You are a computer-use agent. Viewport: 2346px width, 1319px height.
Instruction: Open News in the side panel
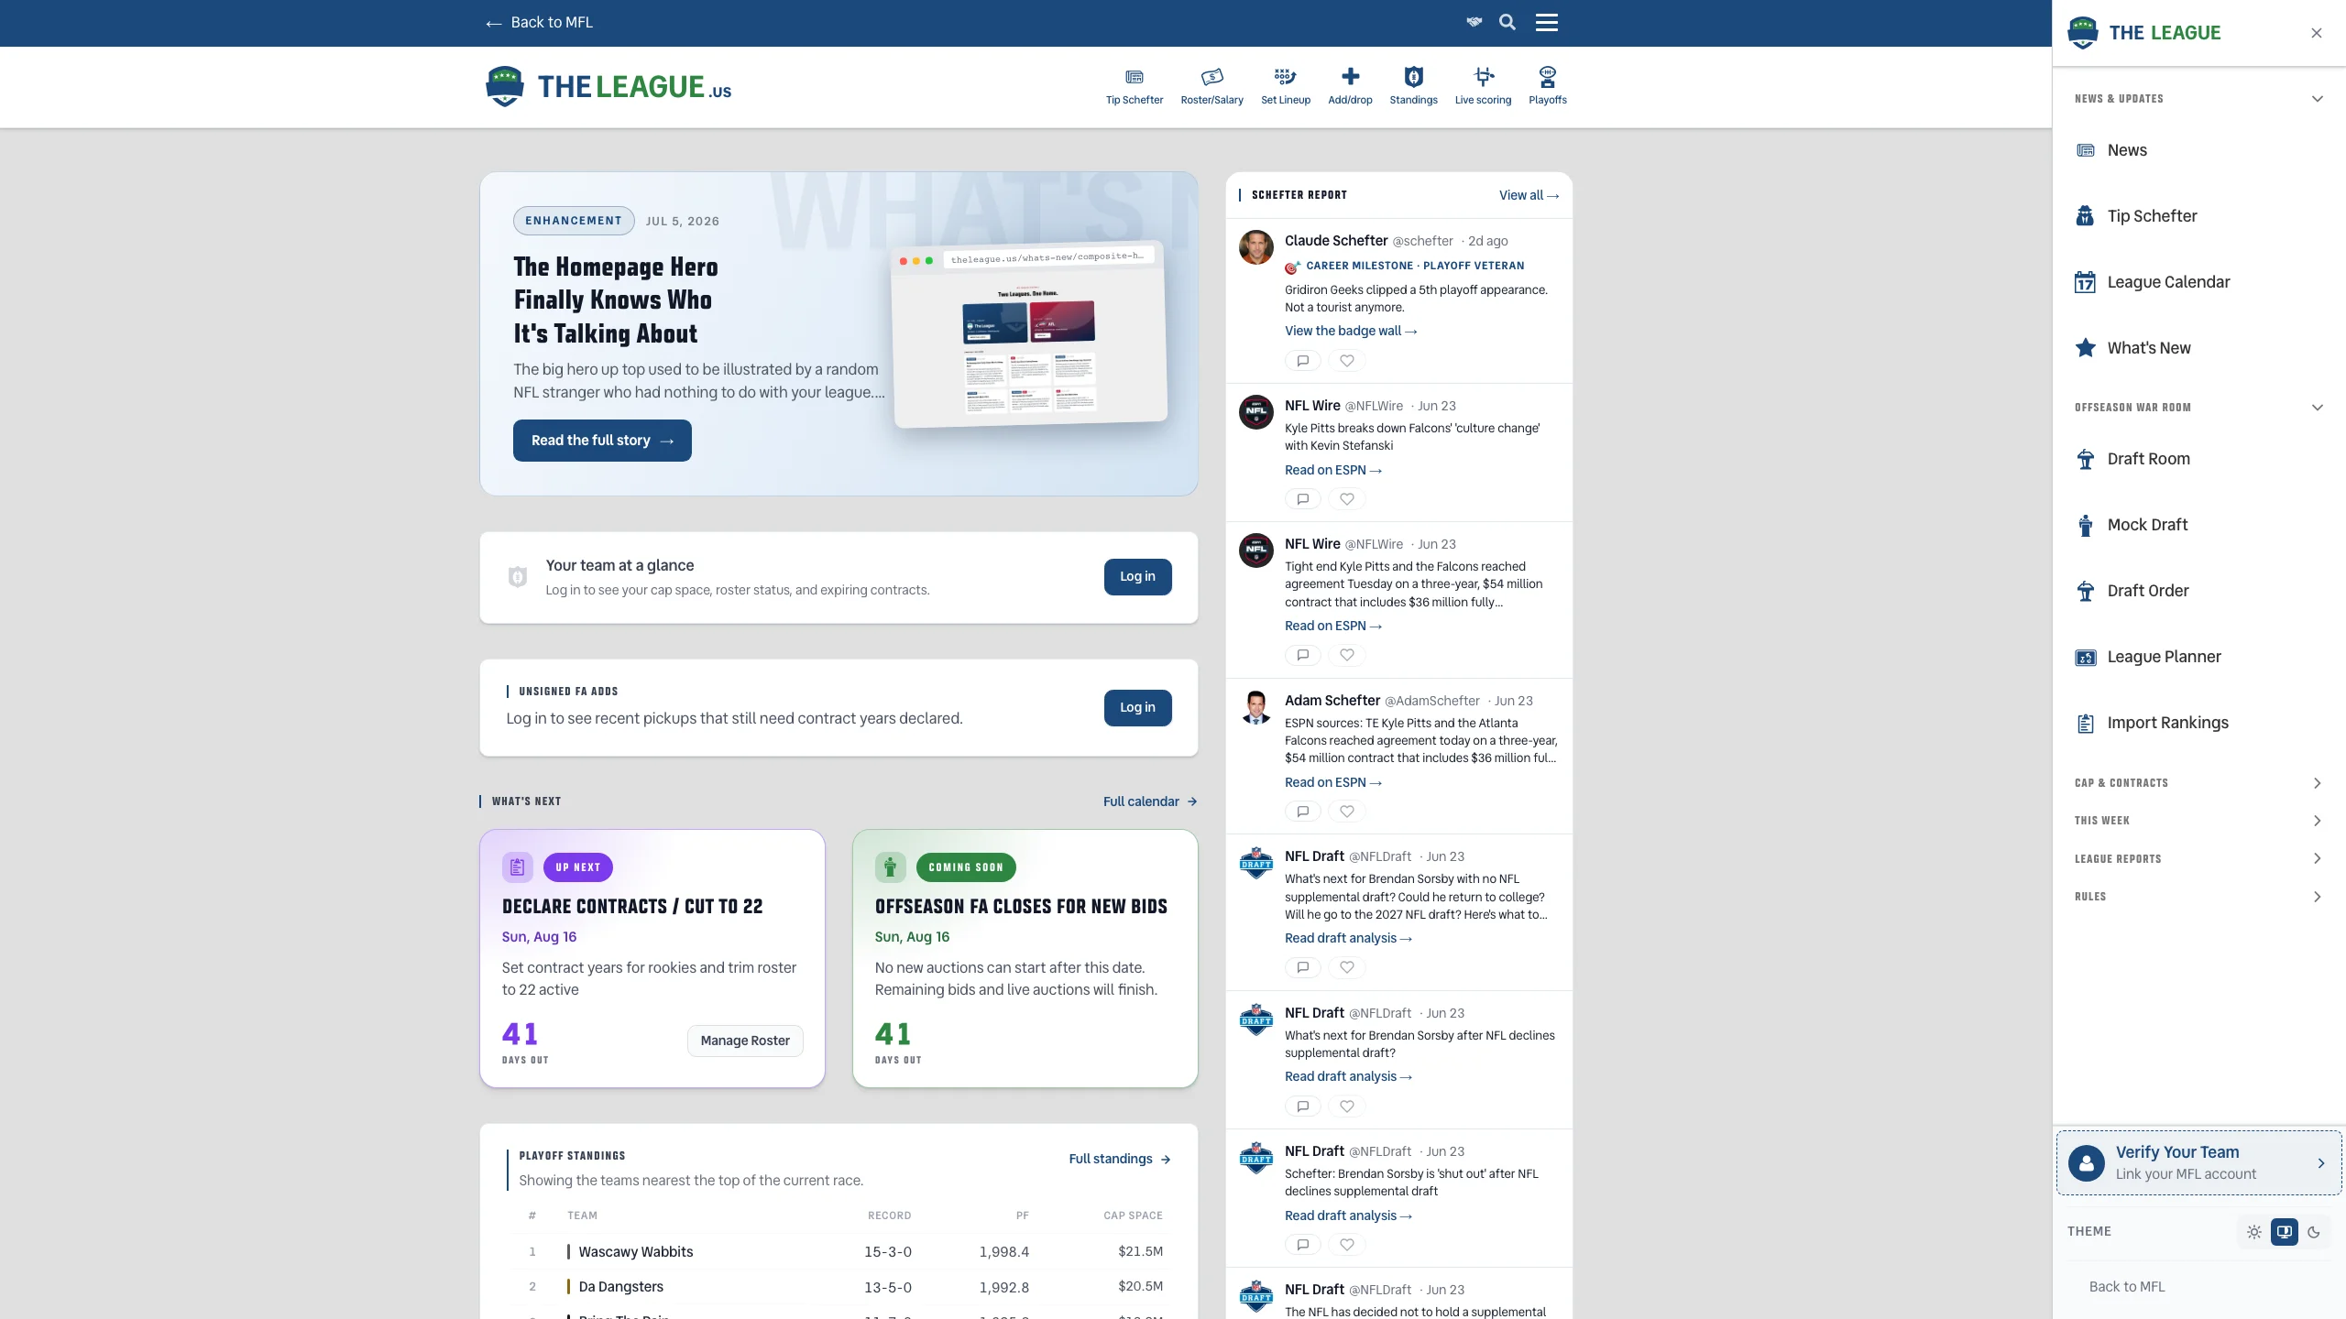coord(2198,150)
